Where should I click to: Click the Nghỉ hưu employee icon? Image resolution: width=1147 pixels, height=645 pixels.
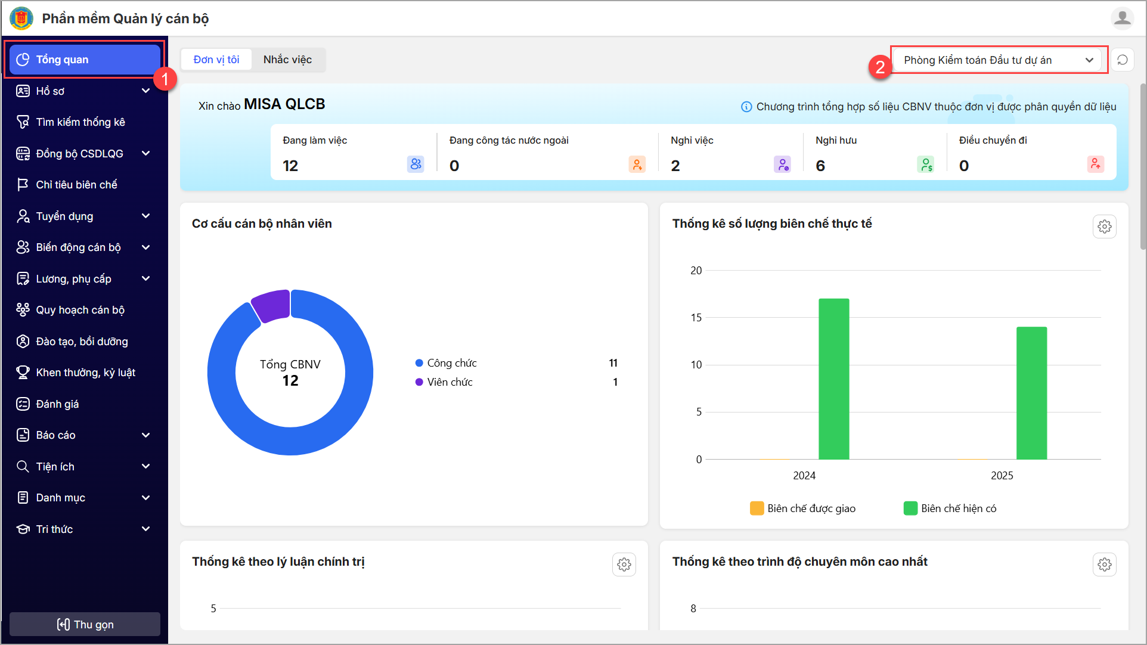925,165
